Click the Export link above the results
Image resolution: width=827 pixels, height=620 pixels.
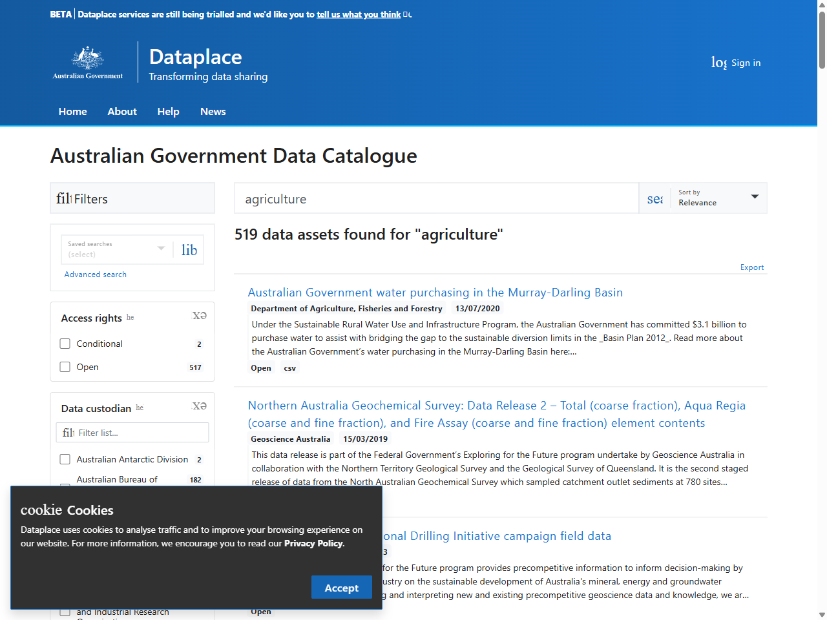[751, 267]
